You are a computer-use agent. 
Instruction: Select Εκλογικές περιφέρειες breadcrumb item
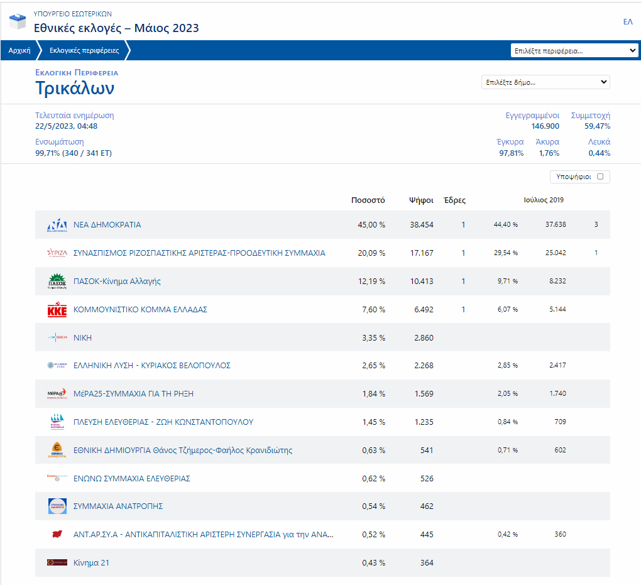tap(84, 51)
